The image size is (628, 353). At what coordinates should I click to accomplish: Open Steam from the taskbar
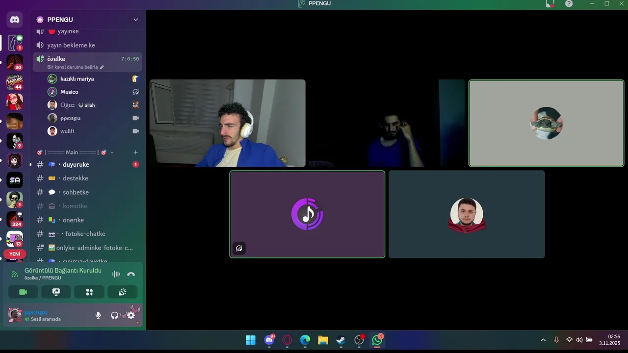click(x=340, y=340)
